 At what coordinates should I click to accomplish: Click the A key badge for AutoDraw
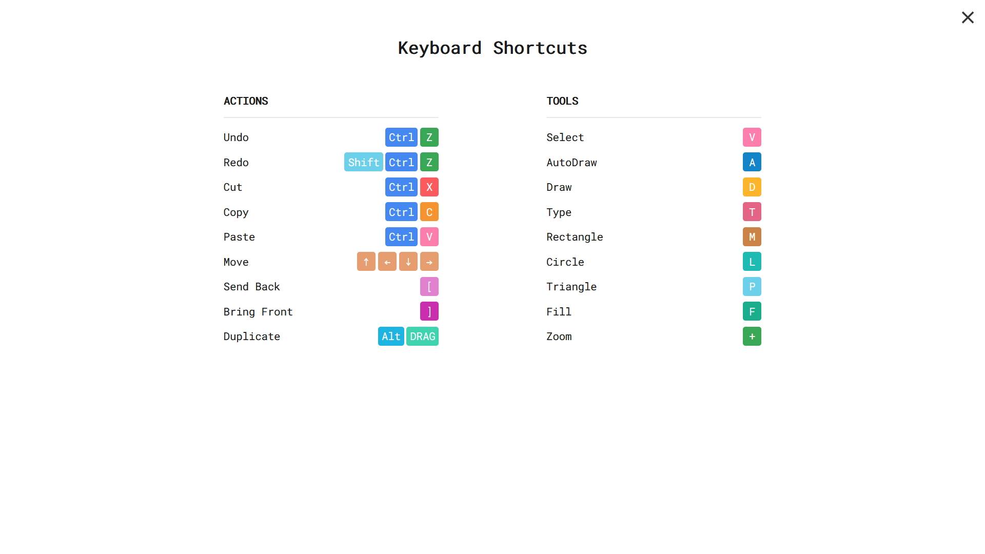click(x=752, y=163)
